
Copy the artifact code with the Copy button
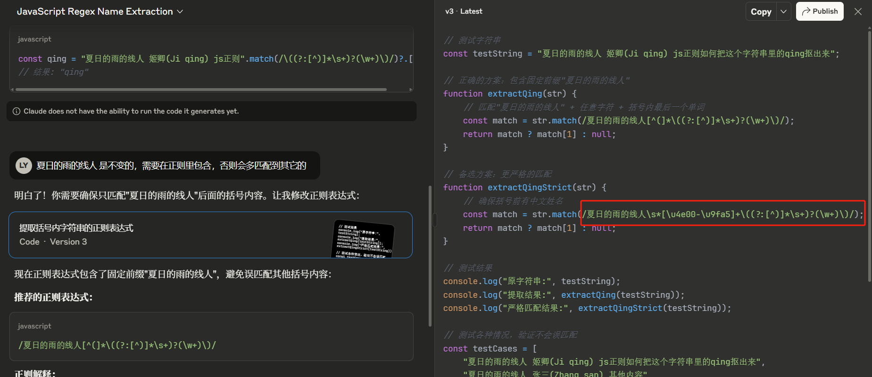pyautogui.click(x=761, y=12)
